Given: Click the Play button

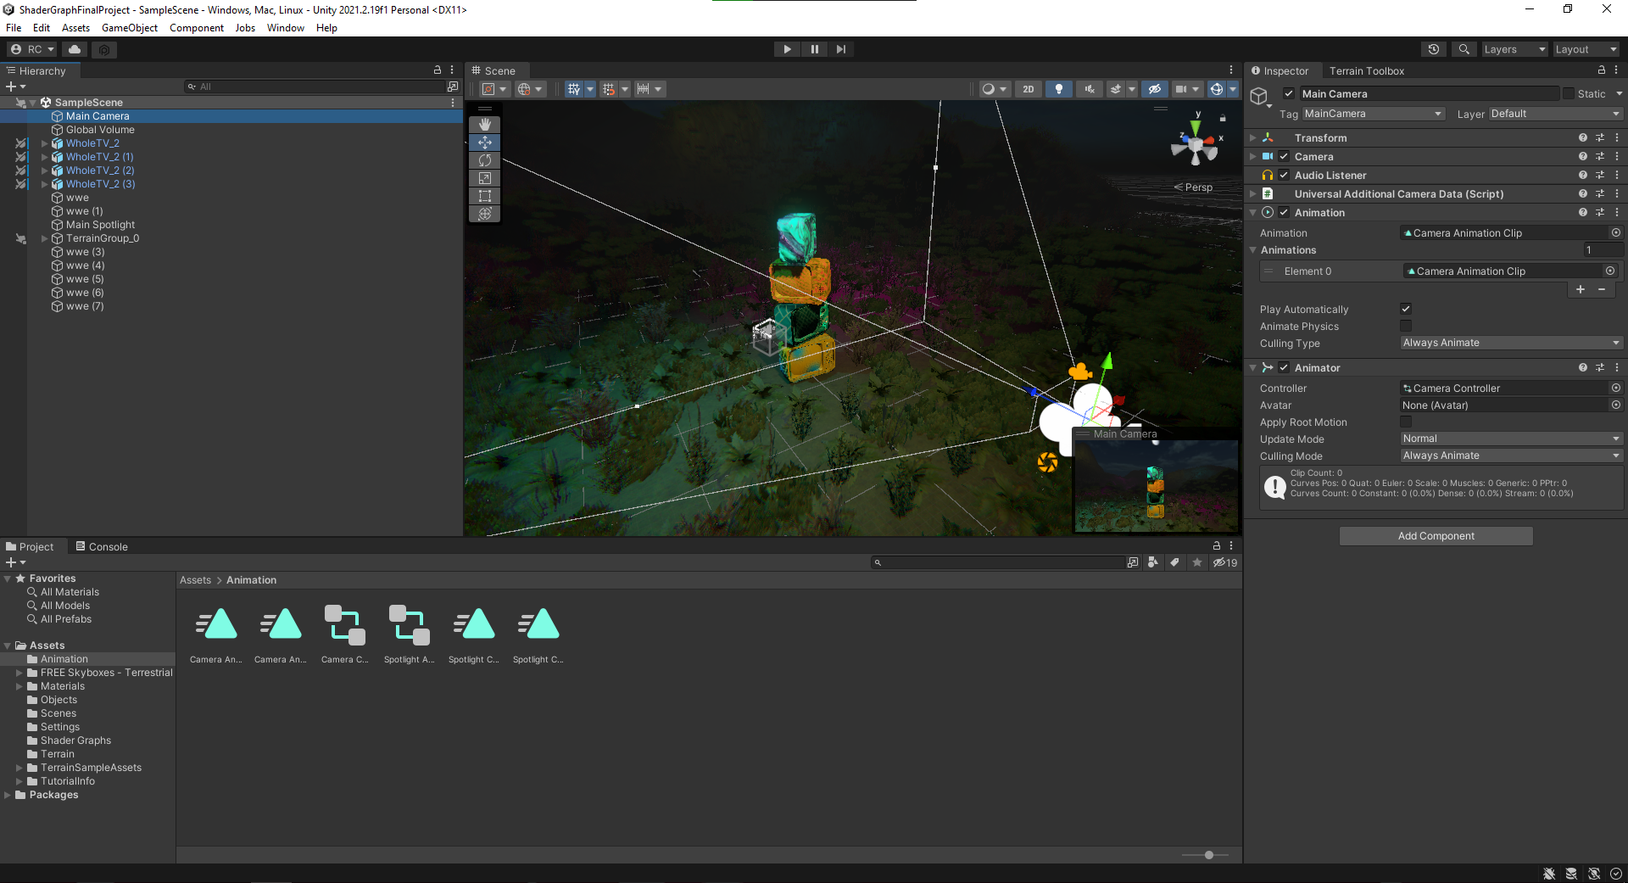Looking at the screenshot, I should point(787,49).
